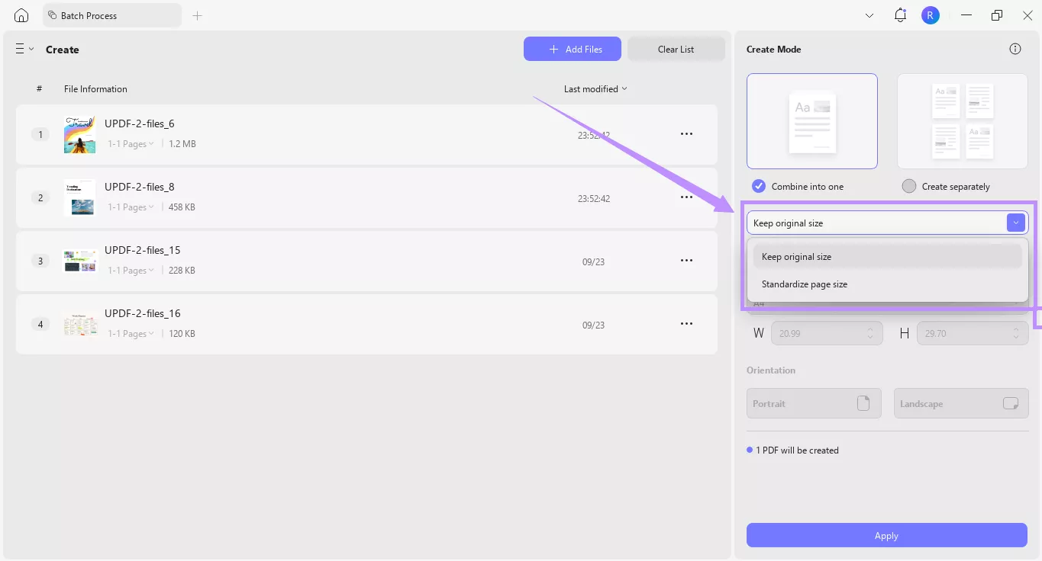Choose Standardize page size from the list
This screenshot has width=1042, height=561.
coord(805,284)
